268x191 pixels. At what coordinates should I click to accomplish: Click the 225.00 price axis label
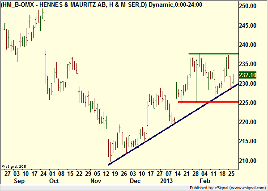pyautogui.click(x=248, y=103)
